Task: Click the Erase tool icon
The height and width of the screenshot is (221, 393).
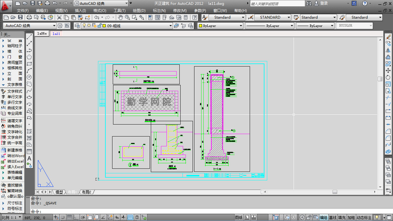Action: [x=388, y=37]
